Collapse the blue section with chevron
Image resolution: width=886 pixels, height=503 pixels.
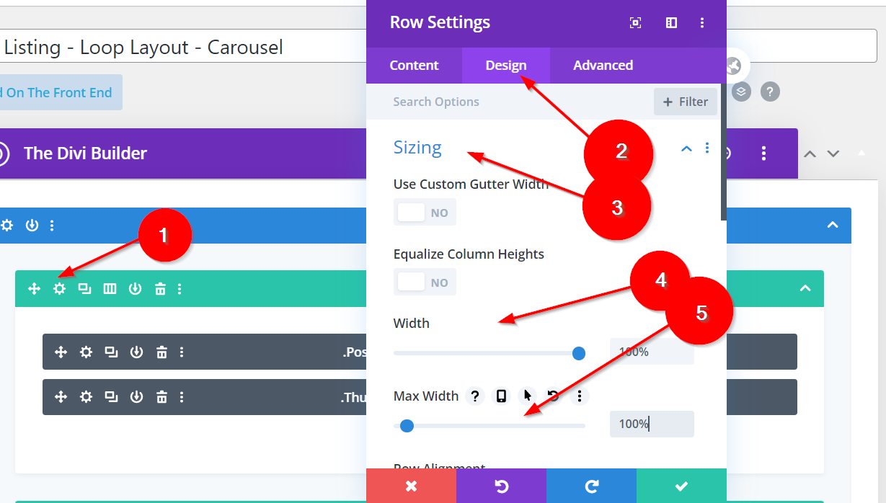coord(833,225)
